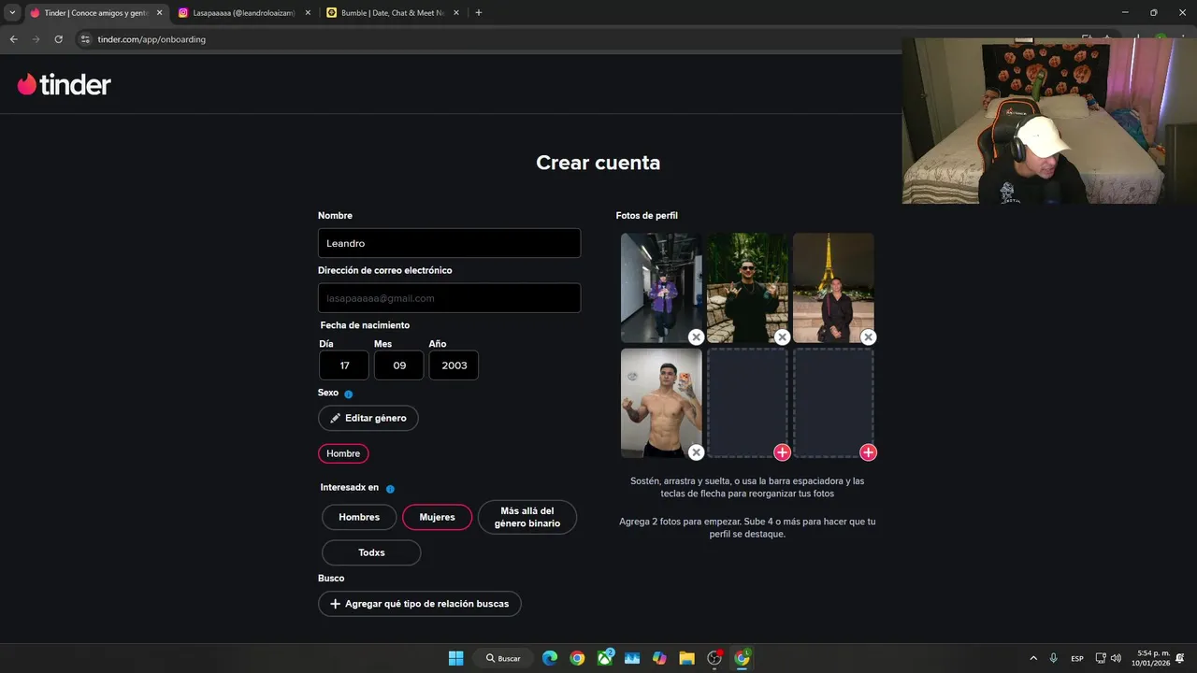
Task: View site information icon in address bar
Action: [x=85, y=39]
